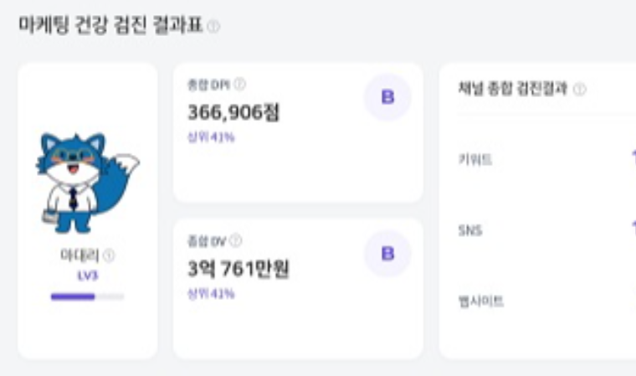Viewport: 636px width, 376px height.
Task: Click info icon beside 마케팅 건강 검진 결과표 title
Action: (x=213, y=27)
